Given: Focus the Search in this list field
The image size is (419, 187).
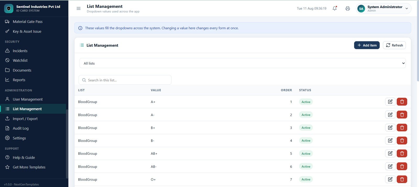Looking at the screenshot, I should click(125, 80).
